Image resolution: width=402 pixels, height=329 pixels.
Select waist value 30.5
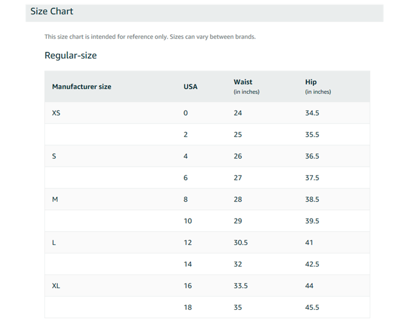[241, 243]
